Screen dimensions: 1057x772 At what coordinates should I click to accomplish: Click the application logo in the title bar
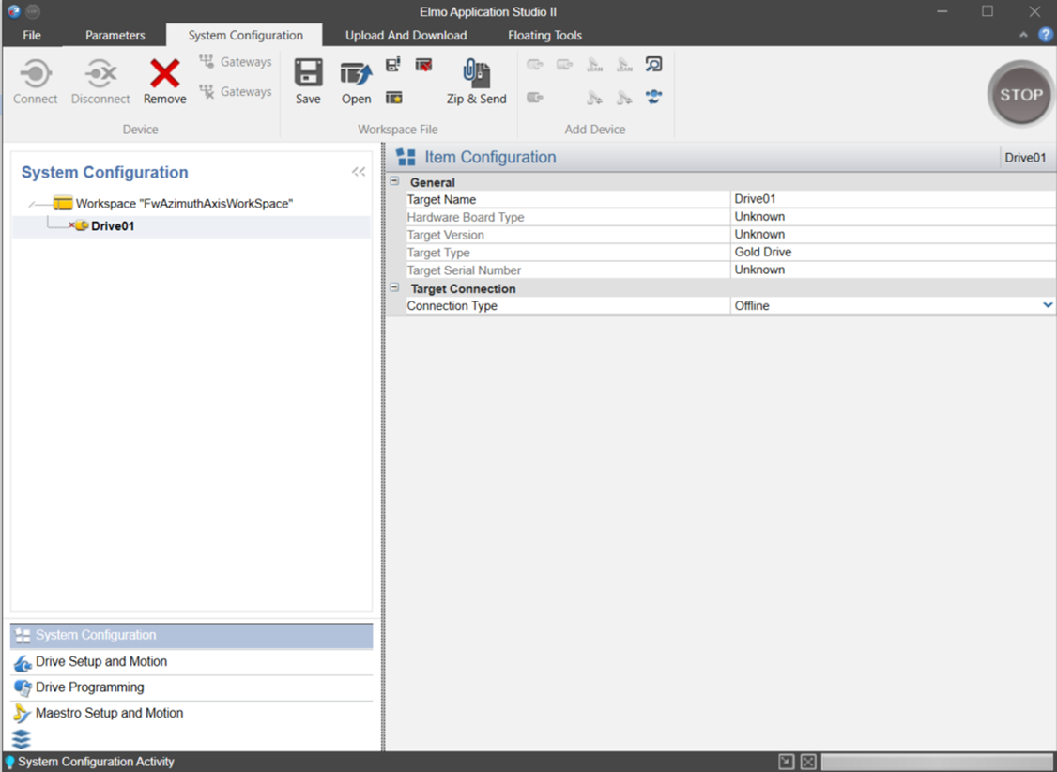click(13, 11)
